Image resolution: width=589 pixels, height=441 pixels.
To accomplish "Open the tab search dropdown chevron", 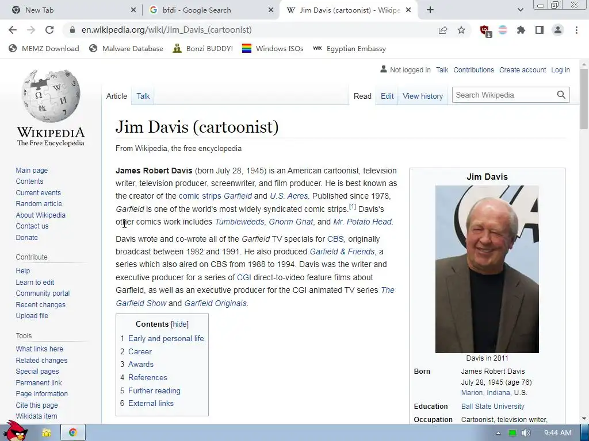I will point(520,10).
